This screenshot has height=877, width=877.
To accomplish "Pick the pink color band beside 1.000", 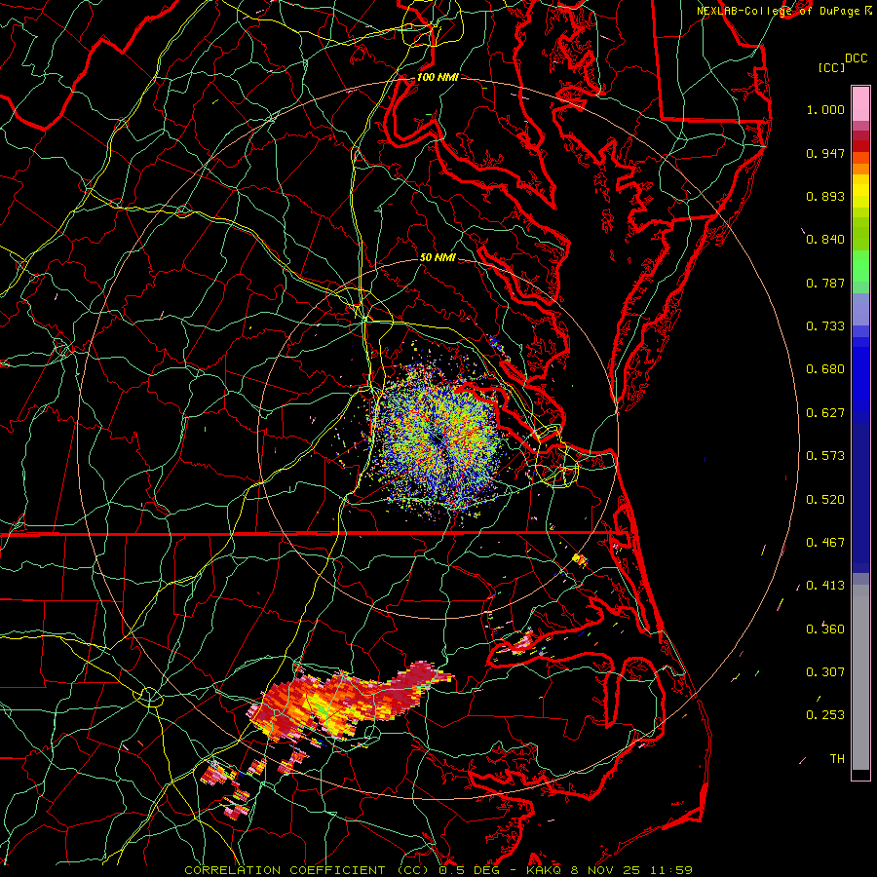I will click(x=860, y=104).
